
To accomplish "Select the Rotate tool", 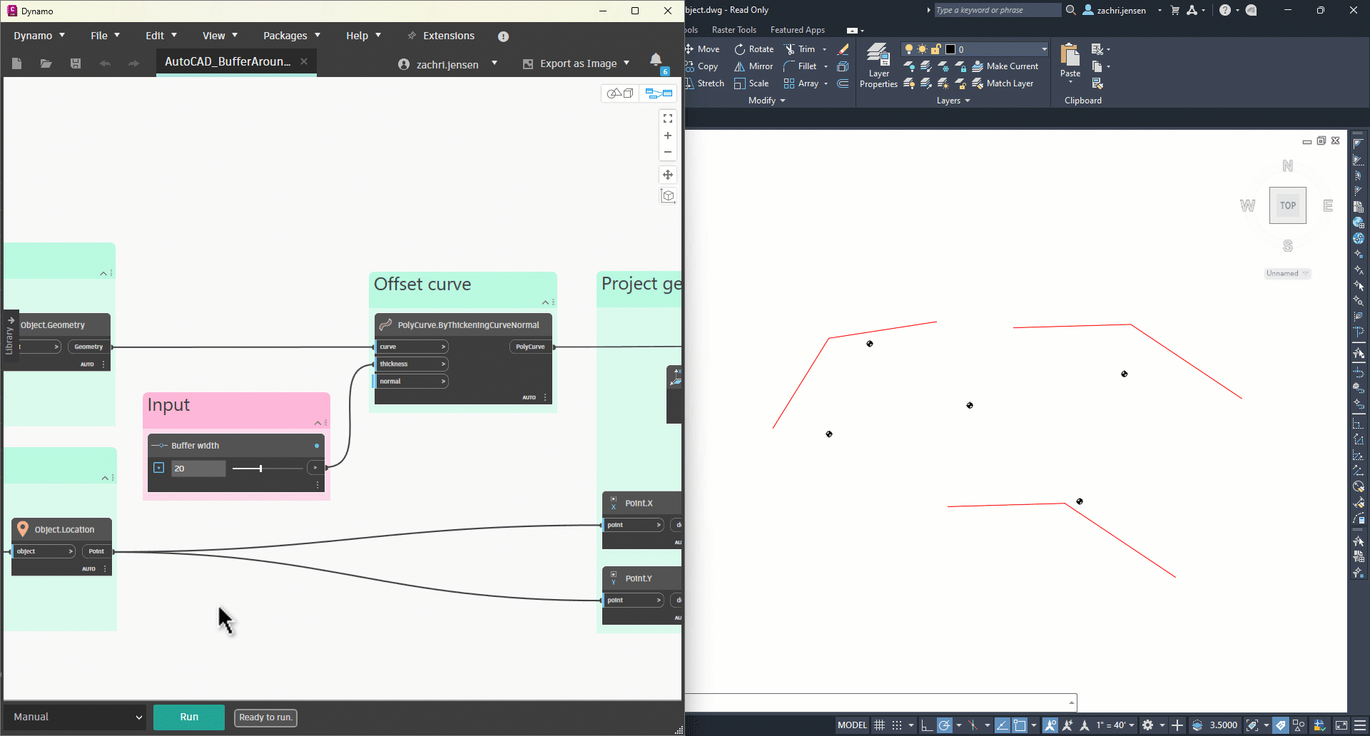I will pos(754,49).
